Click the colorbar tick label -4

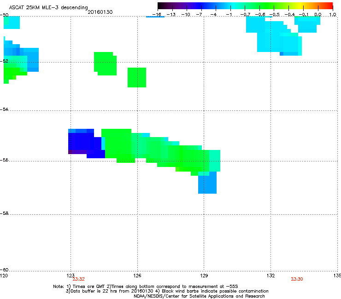point(213,15)
